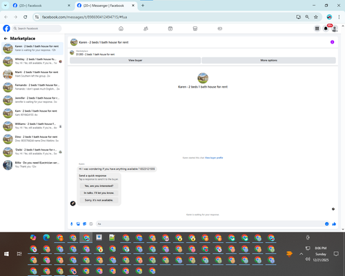345x276 pixels.
Task: Open a new browser tab
Action: (143, 6)
